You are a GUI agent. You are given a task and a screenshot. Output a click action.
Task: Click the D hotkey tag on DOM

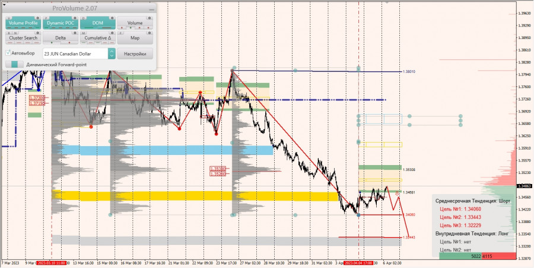point(84,18)
